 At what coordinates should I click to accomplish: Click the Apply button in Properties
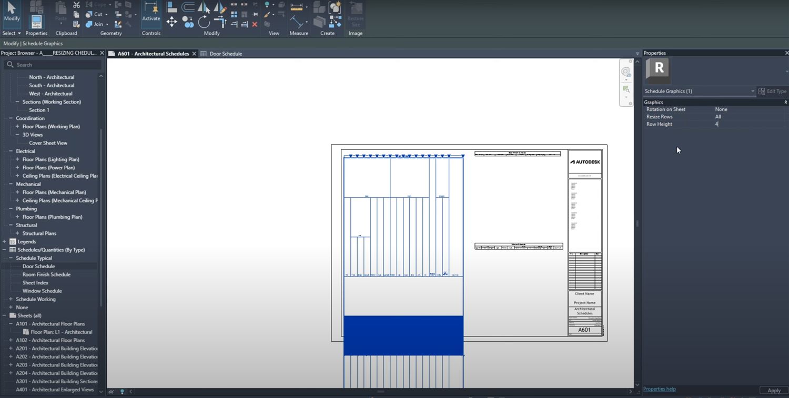tap(774, 391)
